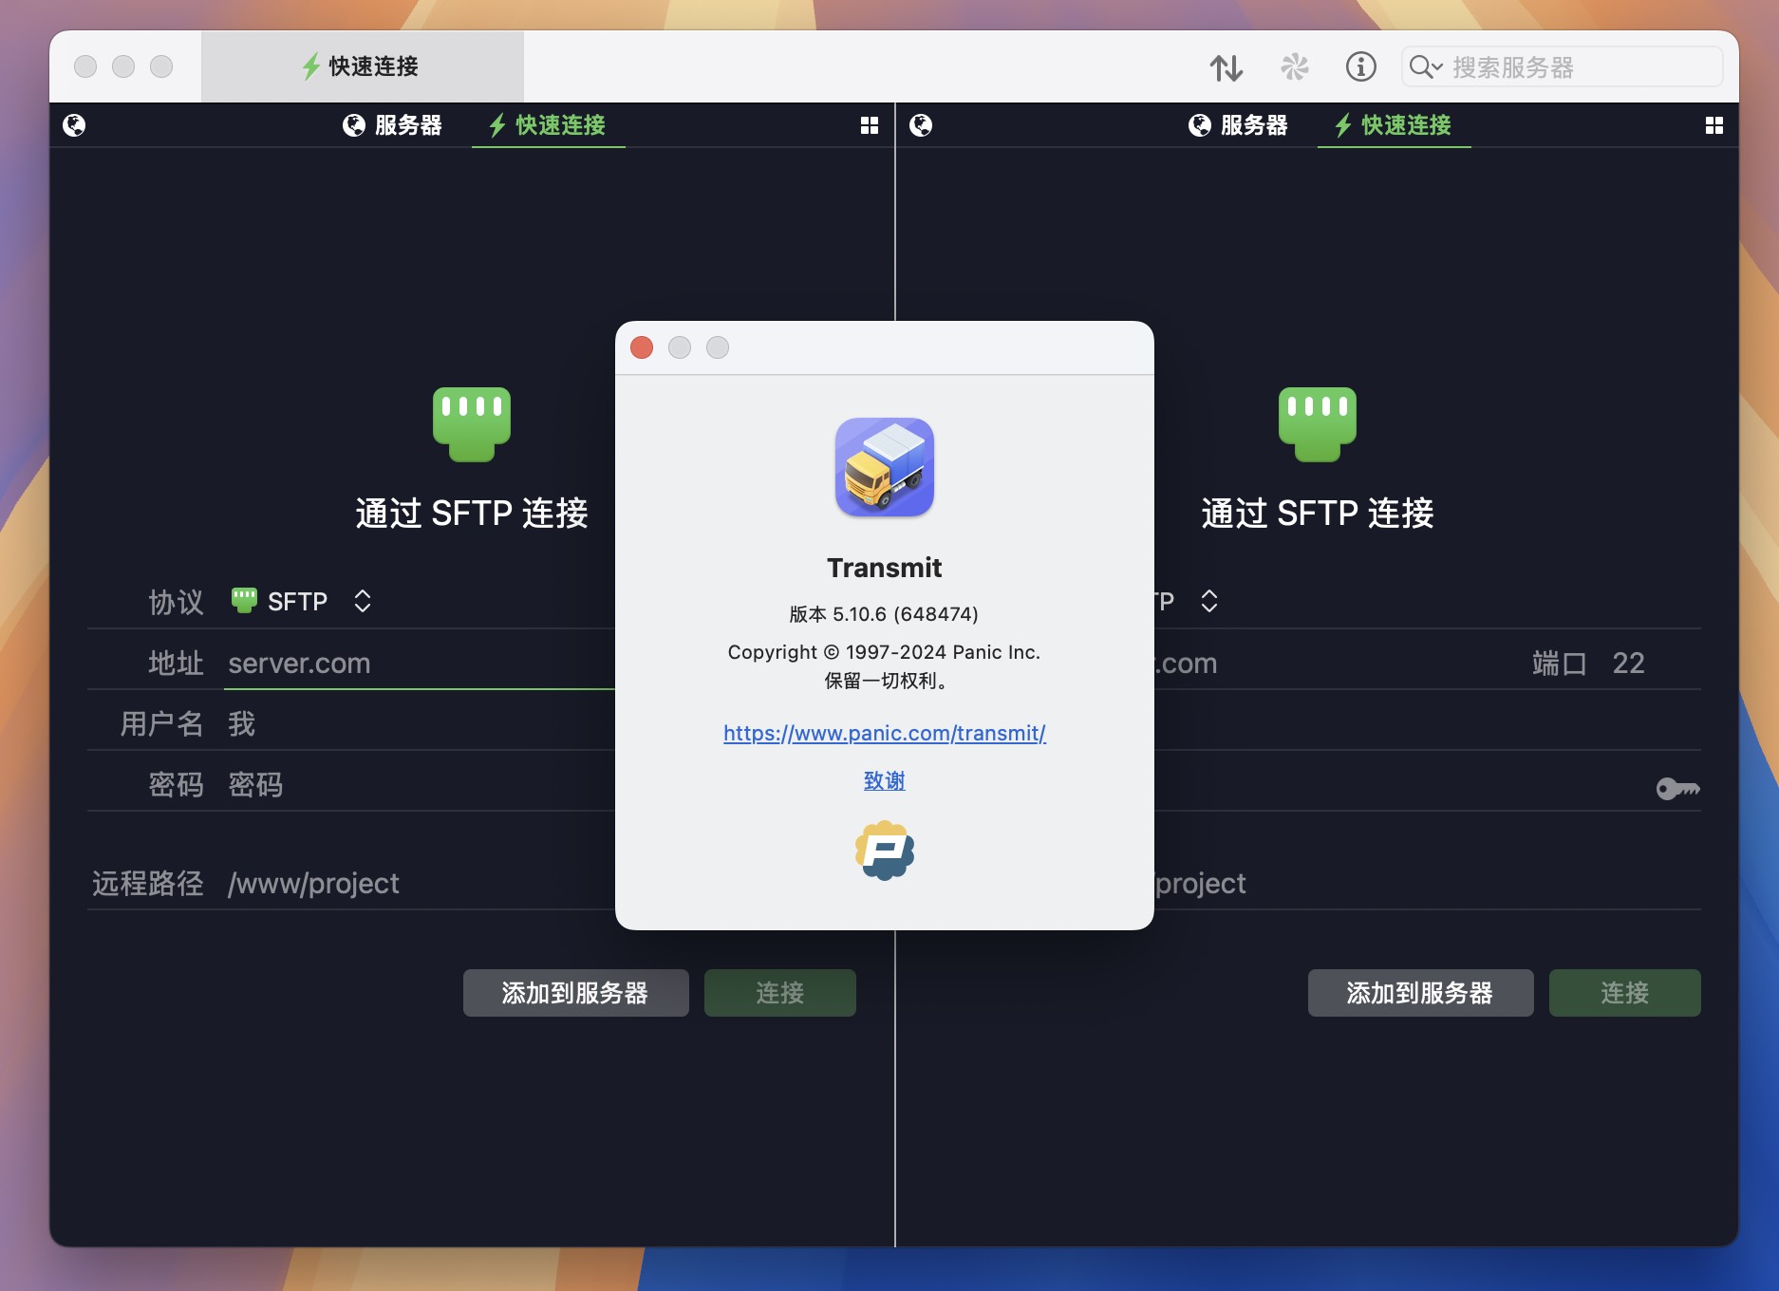Image resolution: width=1779 pixels, height=1291 pixels.
Task: Click the activity spinner icon in toolbar
Action: pos(1294,66)
